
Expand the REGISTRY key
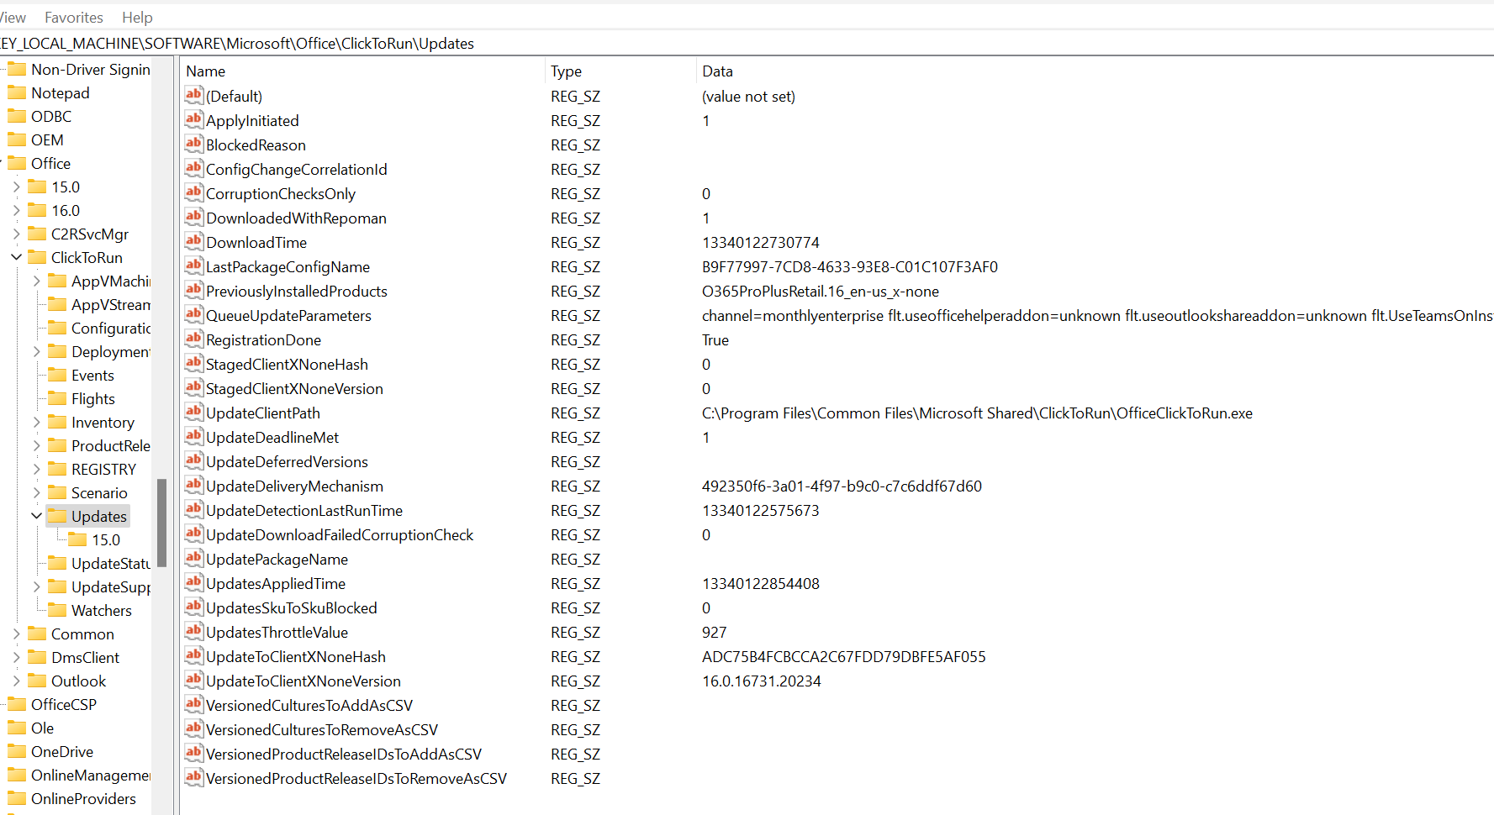36,469
